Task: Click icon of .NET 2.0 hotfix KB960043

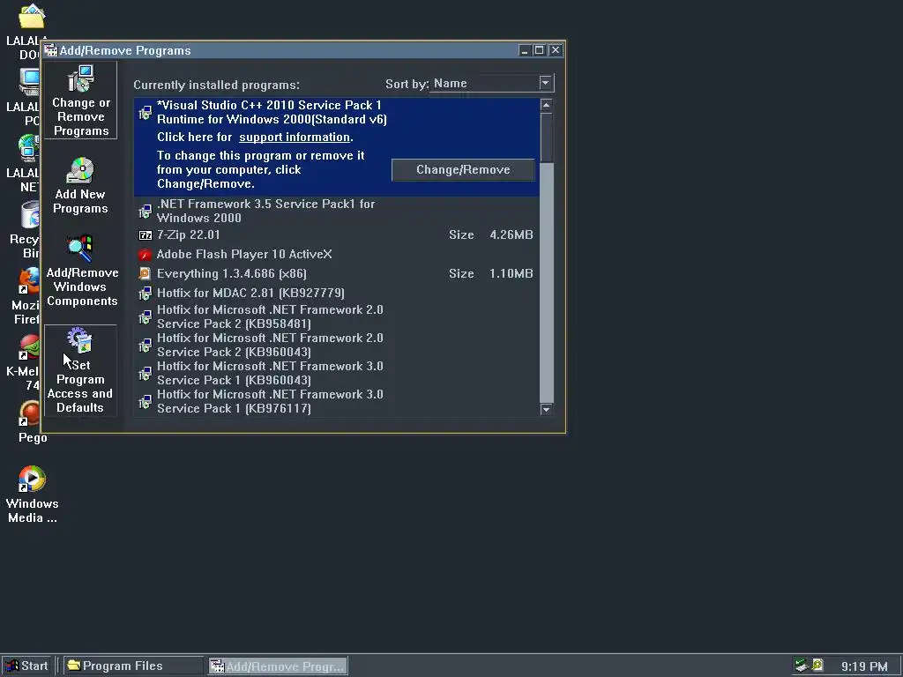Action: pyautogui.click(x=146, y=345)
